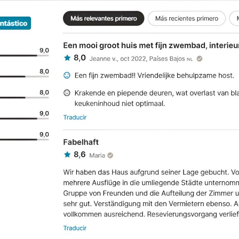
Task: Switch to Más recientes primero sorting
Action: click(x=187, y=18)
